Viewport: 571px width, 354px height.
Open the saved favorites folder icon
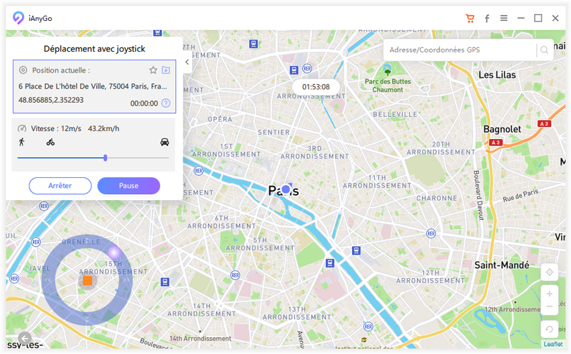[x=166, y=70]
